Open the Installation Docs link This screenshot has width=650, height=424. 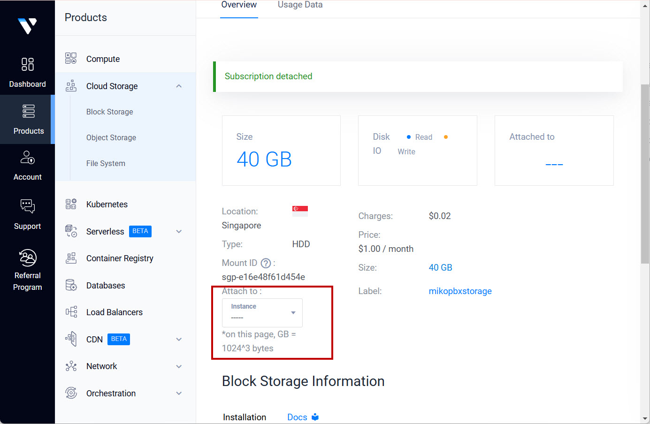(x=298, y=417)
